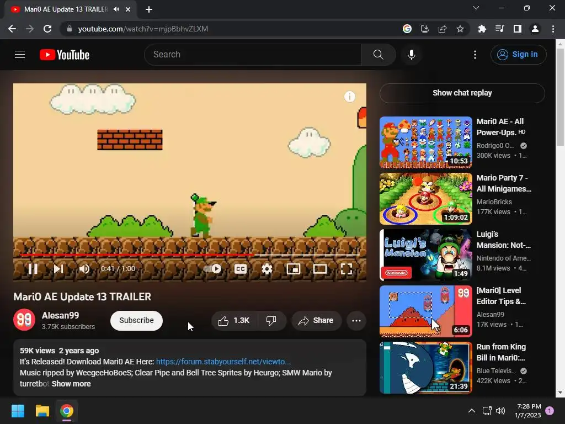Click the Mari0 AE All Power-Ups title

[501, 127]
